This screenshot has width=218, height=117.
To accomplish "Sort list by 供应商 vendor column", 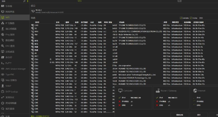I will coord(122,22).
